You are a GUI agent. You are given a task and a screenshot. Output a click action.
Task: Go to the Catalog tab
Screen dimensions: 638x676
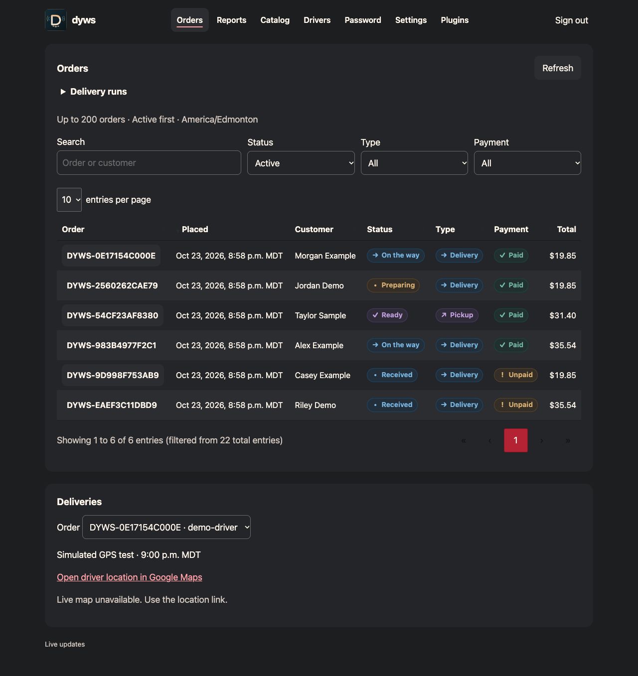tap(275, 20)
